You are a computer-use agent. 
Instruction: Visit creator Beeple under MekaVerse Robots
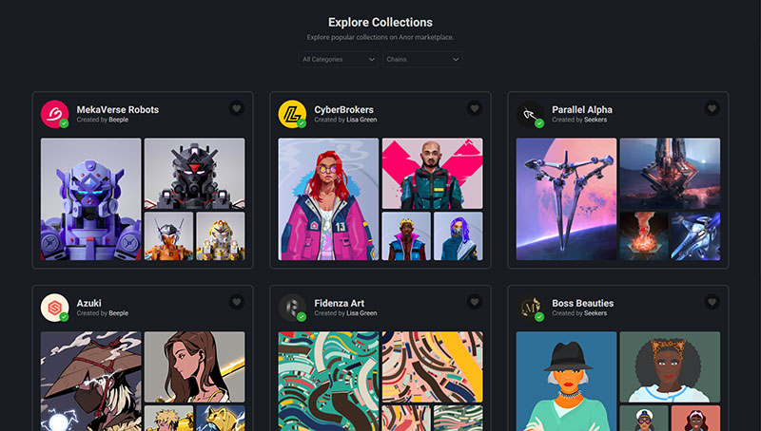pyautogui.click(x=118, y=120)
